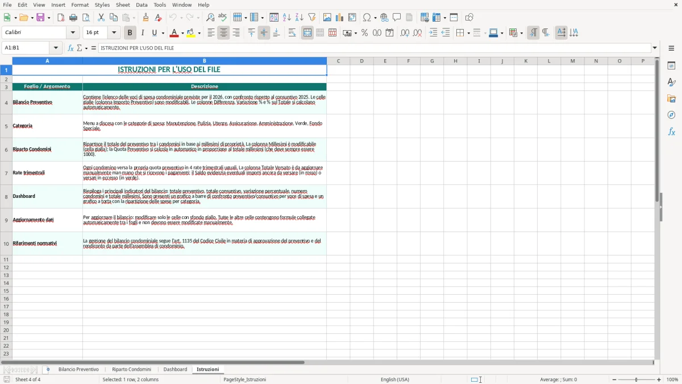Open borders dropdown arrow
Screen dimensions: 682x384
pos(468,33)
